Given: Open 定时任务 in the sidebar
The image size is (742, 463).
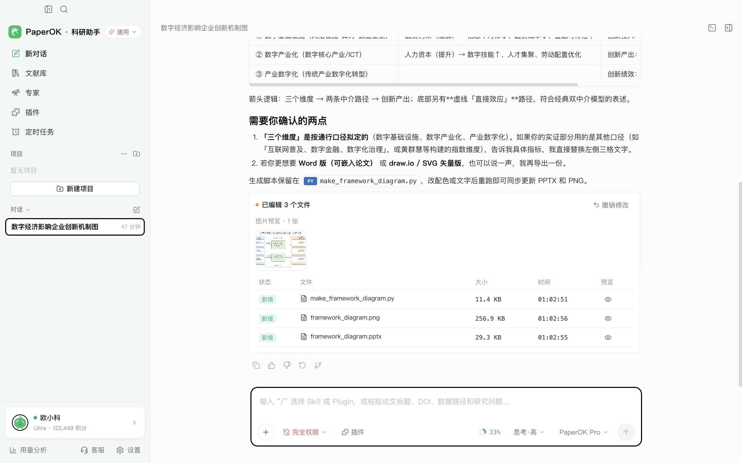Looking at the screenshot, I should pyautogui.click(x=75, y=132).
